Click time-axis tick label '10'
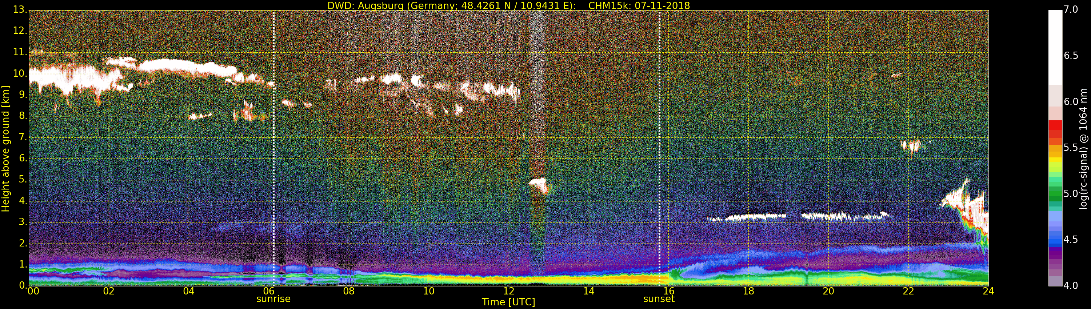This screenshot has width=1091, height=309. tap(429, 291)
